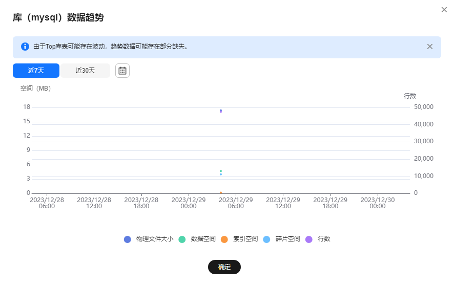Toggle the 数据空间 legend series
The image size is (455, 286).
(x=197, y=239)
